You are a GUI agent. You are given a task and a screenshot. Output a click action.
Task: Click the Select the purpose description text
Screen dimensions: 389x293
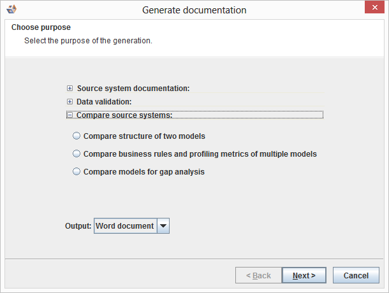pyautogui.click(x=88, y=41)
